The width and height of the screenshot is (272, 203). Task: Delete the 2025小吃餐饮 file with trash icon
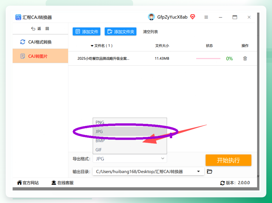click(245, 59)
